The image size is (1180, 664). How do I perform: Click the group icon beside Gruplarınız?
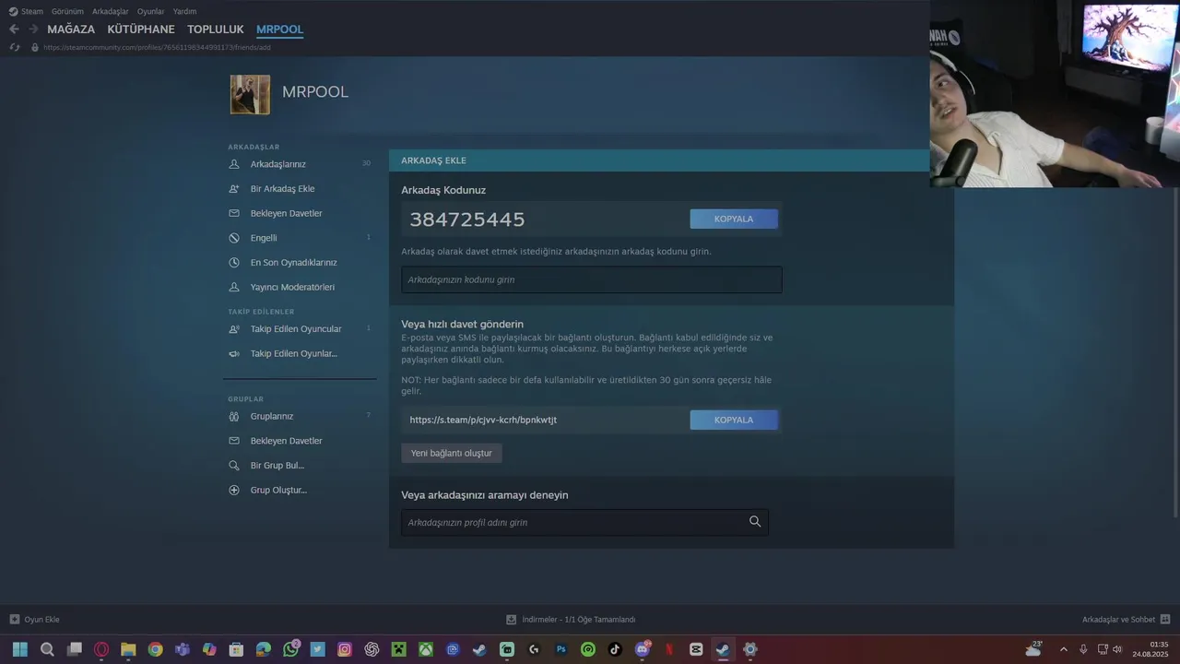pyautogui.click(x=233, y=416)
